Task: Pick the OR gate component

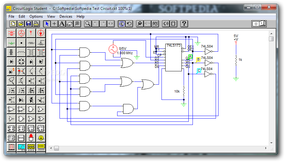Action: (x=41, y=109)
